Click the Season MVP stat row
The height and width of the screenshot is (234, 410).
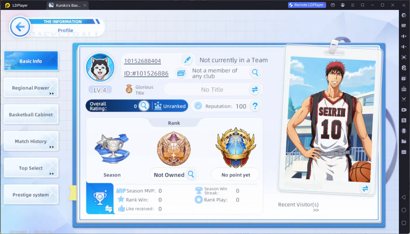point(139,191)
